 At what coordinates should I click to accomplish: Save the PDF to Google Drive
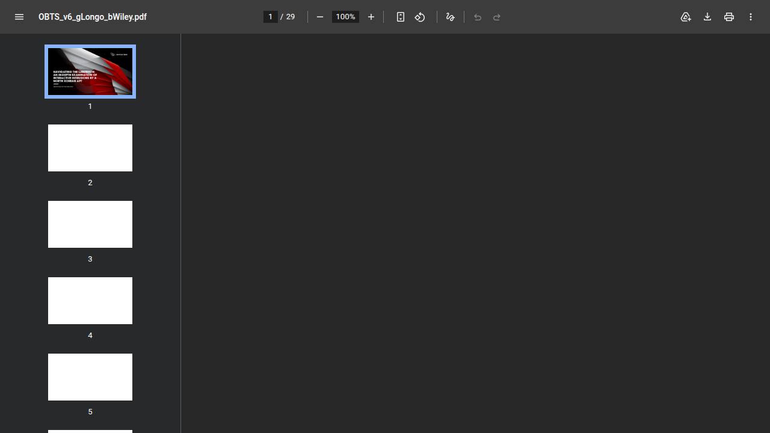pos(686,17)
